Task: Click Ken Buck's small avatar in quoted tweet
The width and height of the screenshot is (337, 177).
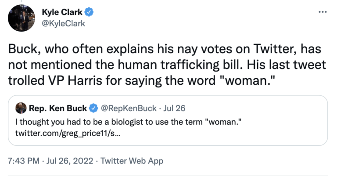Action: (21, 108)
